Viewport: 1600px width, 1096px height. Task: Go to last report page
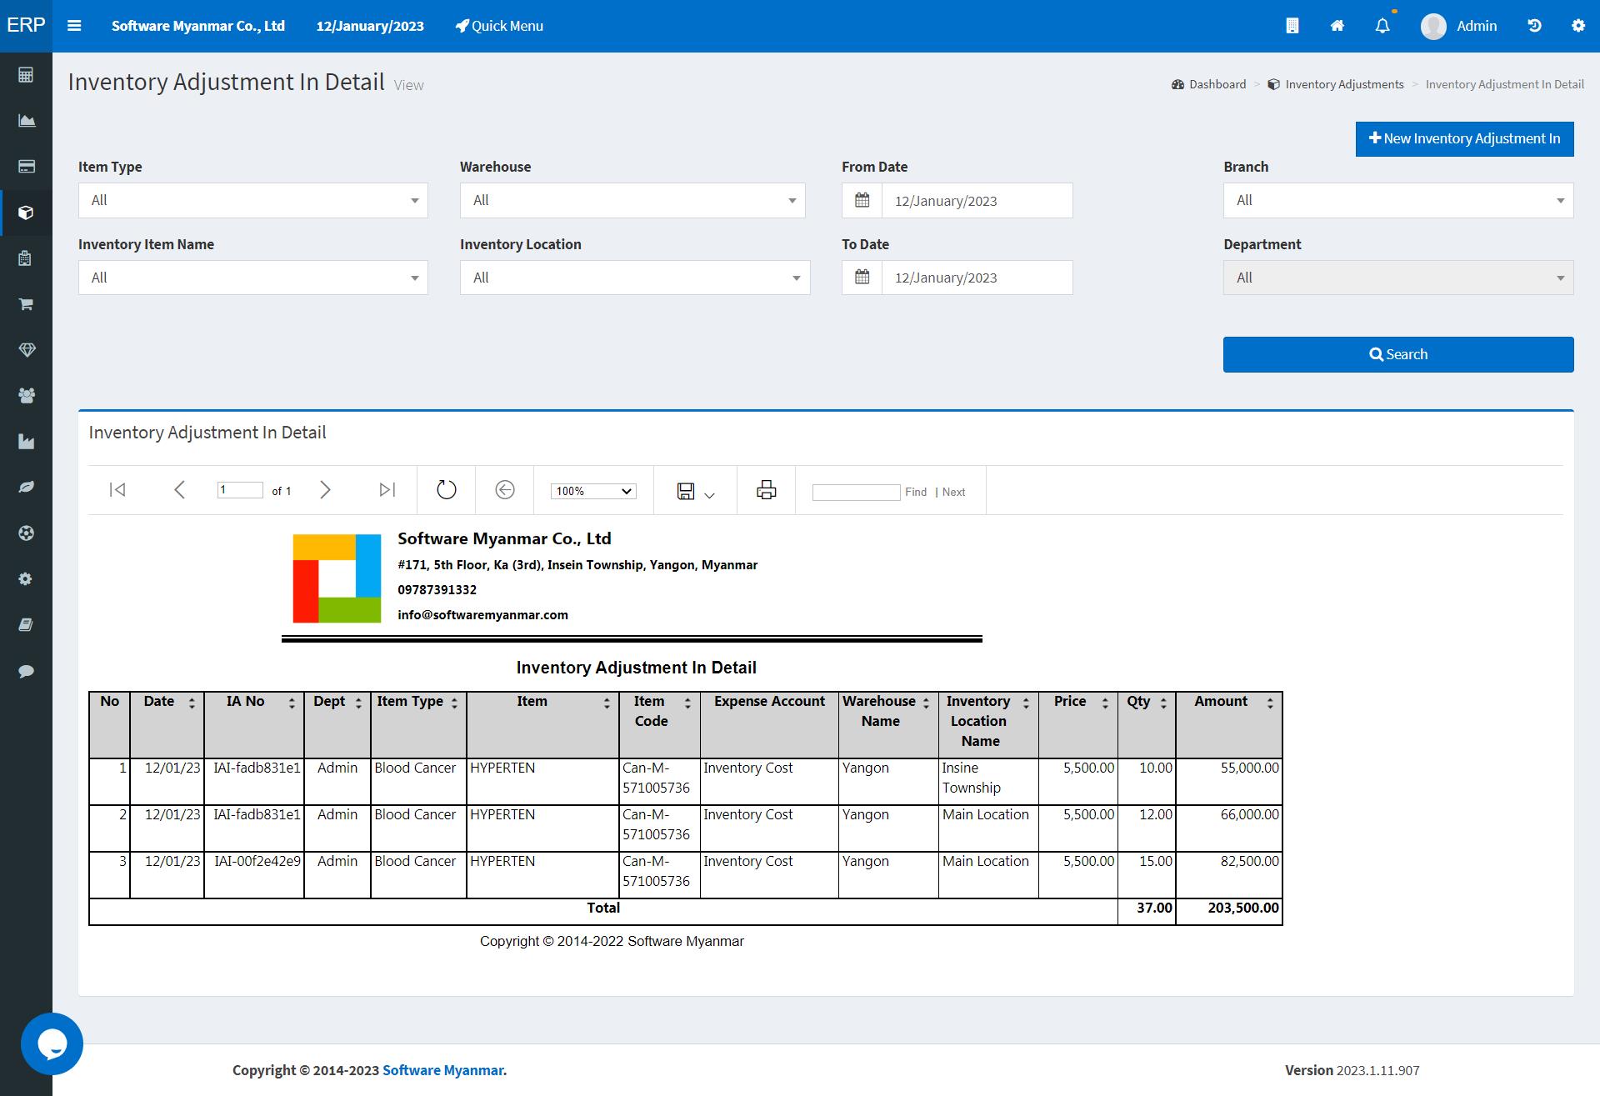click(x=387, y=490)
